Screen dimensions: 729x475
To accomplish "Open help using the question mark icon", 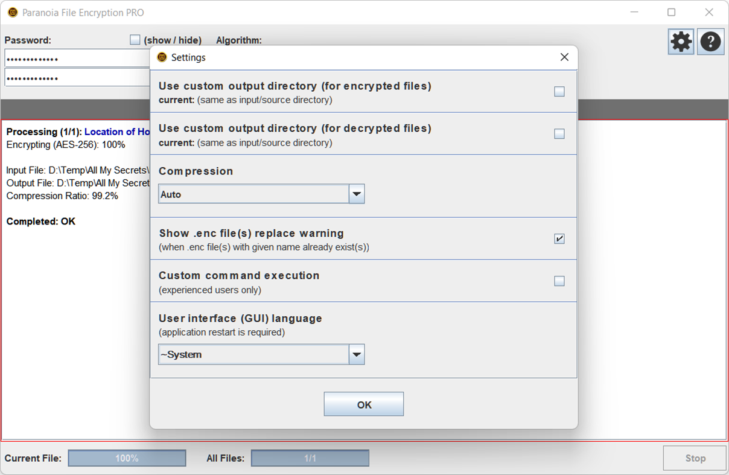I will click(710, 41).
